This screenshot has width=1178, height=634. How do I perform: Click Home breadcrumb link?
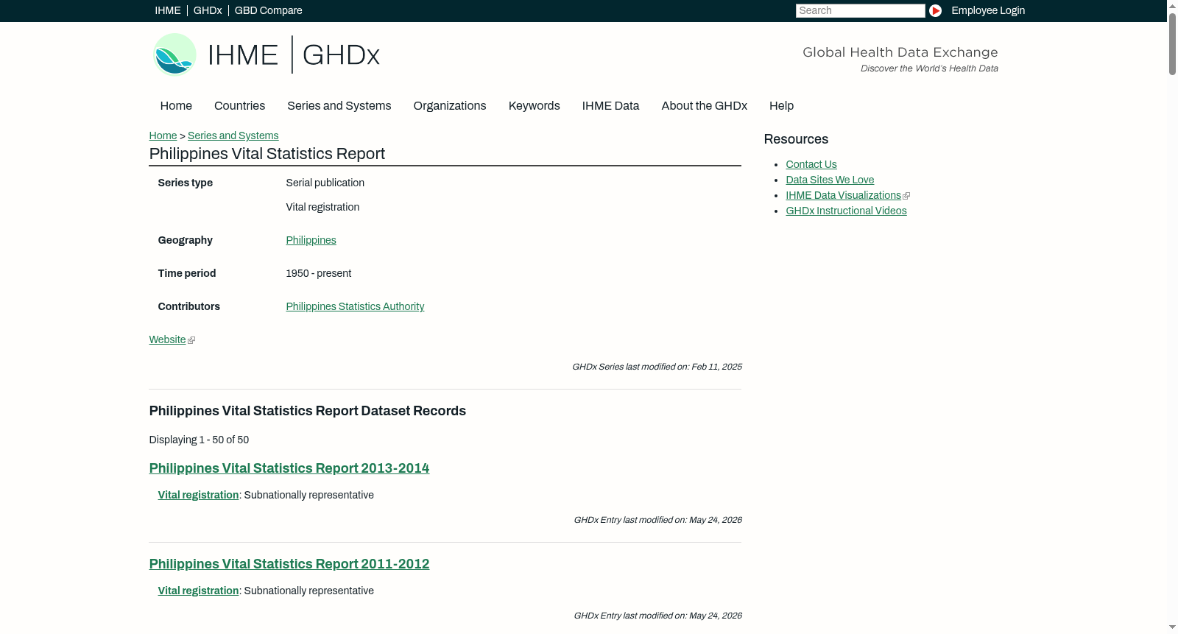point(163,135)
